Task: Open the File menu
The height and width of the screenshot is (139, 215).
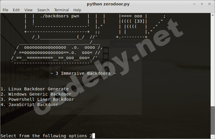Action: 5,10
